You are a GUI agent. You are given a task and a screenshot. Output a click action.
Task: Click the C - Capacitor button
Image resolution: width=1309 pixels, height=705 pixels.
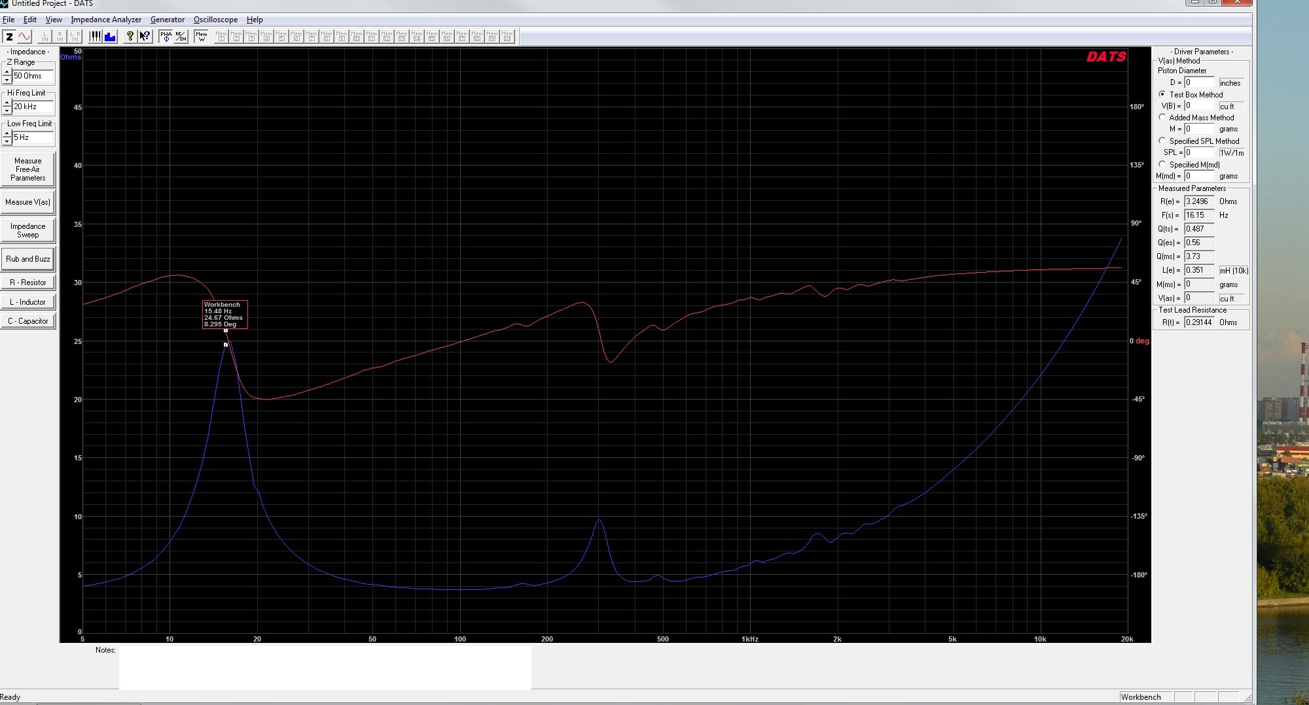coord(28,321)
